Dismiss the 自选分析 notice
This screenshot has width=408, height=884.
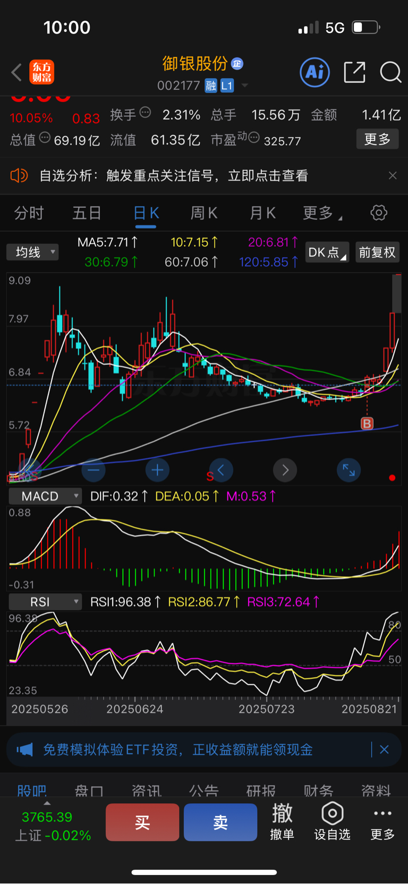[393, 175]
